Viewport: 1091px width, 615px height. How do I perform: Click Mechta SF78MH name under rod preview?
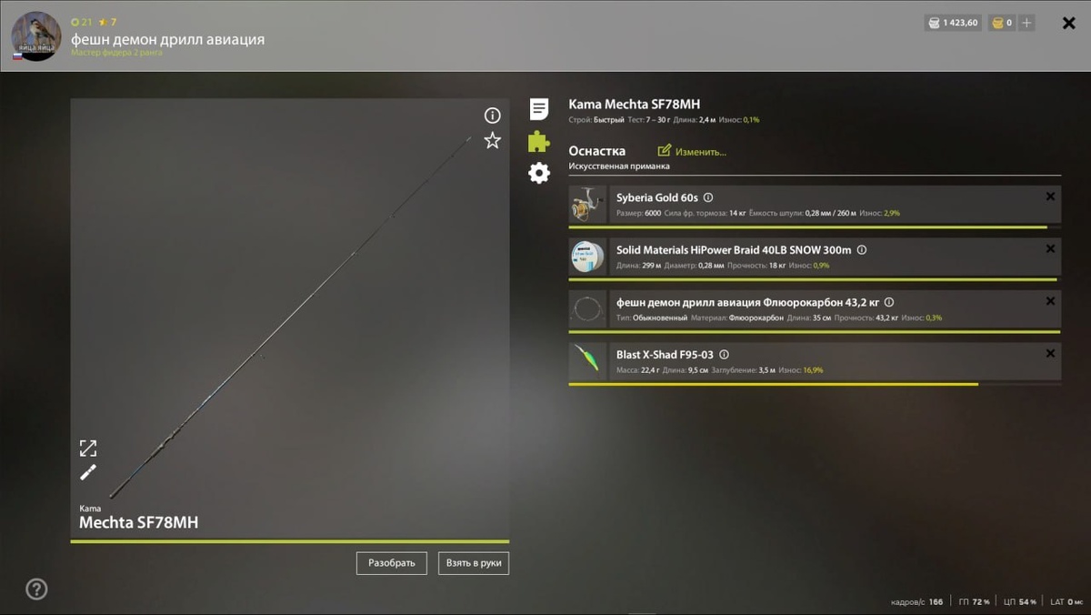138,522
